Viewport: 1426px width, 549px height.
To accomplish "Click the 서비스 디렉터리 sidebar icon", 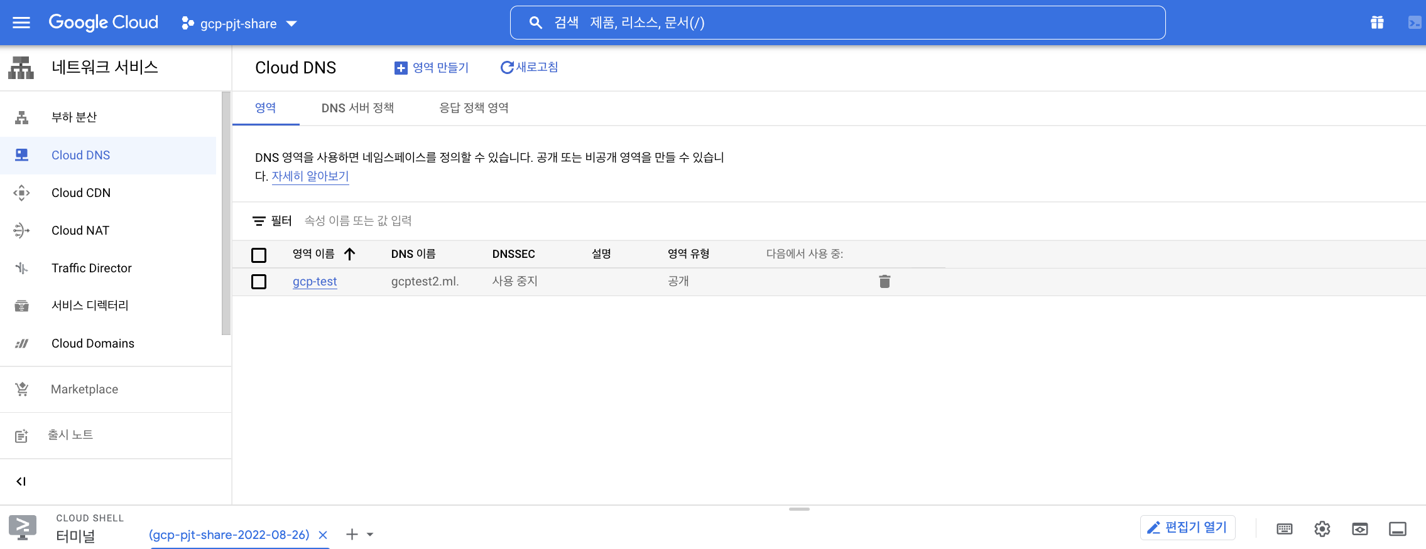I will [22, 306].
